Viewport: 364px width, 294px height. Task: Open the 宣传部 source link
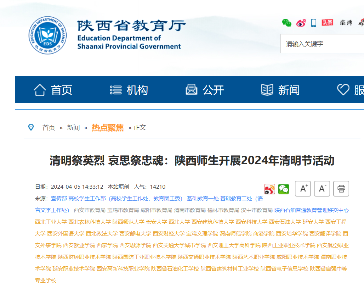(59, 199)
